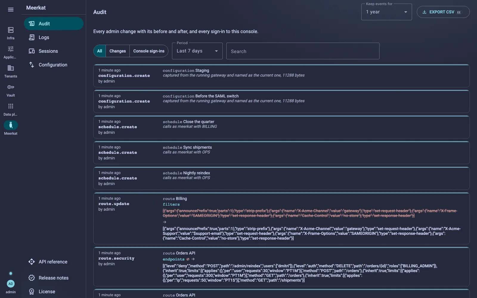Click the Export CSV button
Screen dimensions: 477x298
[x=443, y=12]
